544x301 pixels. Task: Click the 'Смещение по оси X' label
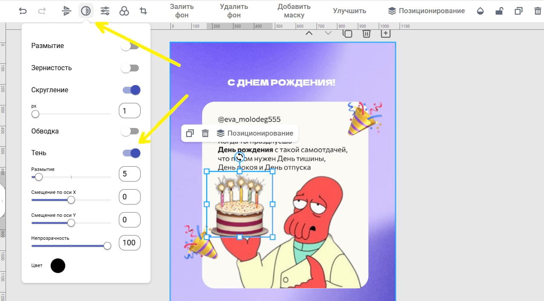(x=54, y=192)
